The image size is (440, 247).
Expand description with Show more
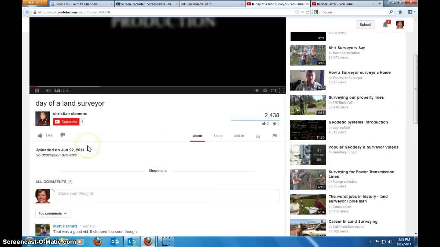[158, 170]
